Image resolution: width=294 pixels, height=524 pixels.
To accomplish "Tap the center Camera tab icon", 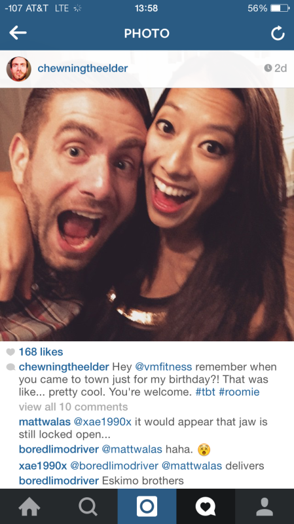I will click(147, 506).
